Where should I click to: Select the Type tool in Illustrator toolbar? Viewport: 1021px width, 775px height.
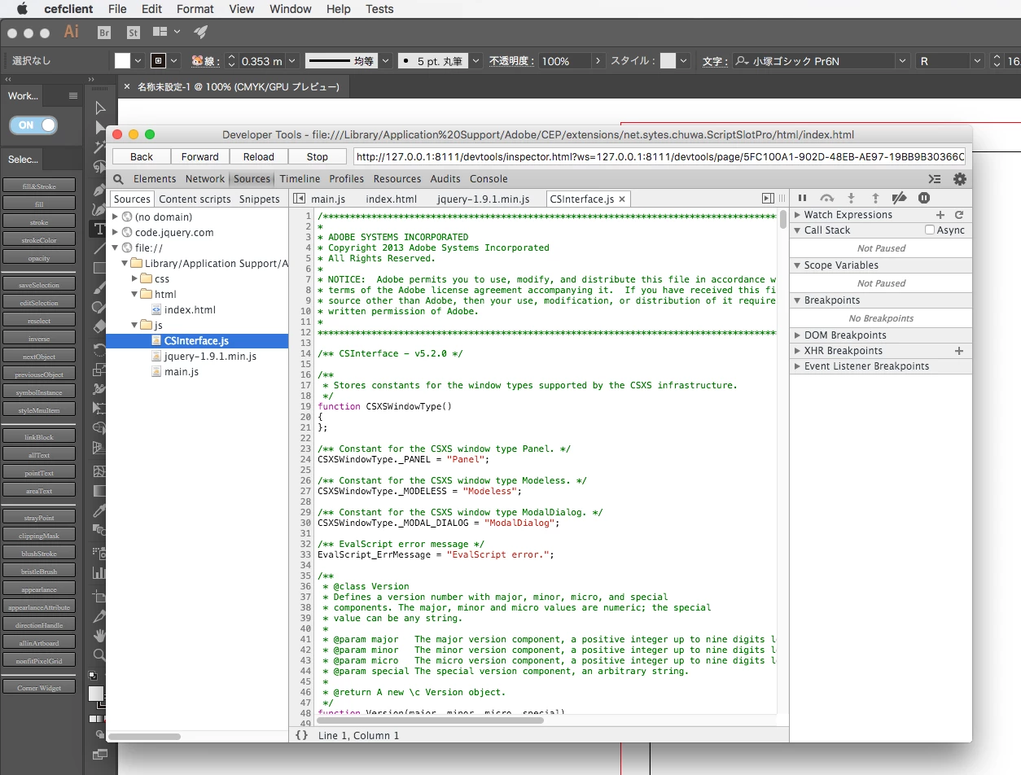[x=99, y=230]
